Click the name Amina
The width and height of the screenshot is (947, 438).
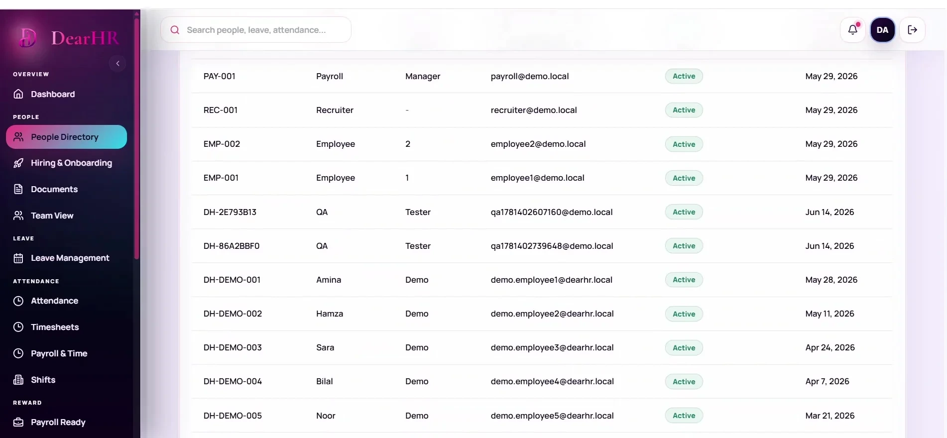pos(329,280)
